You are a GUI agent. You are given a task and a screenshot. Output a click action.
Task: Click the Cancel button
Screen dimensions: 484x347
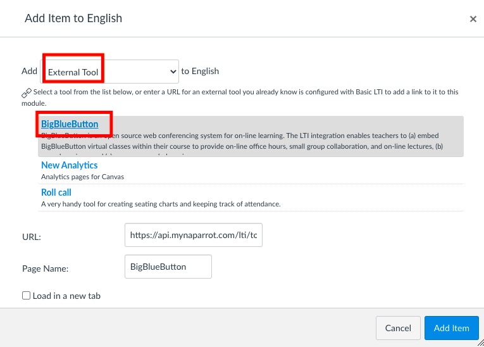pos(398,328)
